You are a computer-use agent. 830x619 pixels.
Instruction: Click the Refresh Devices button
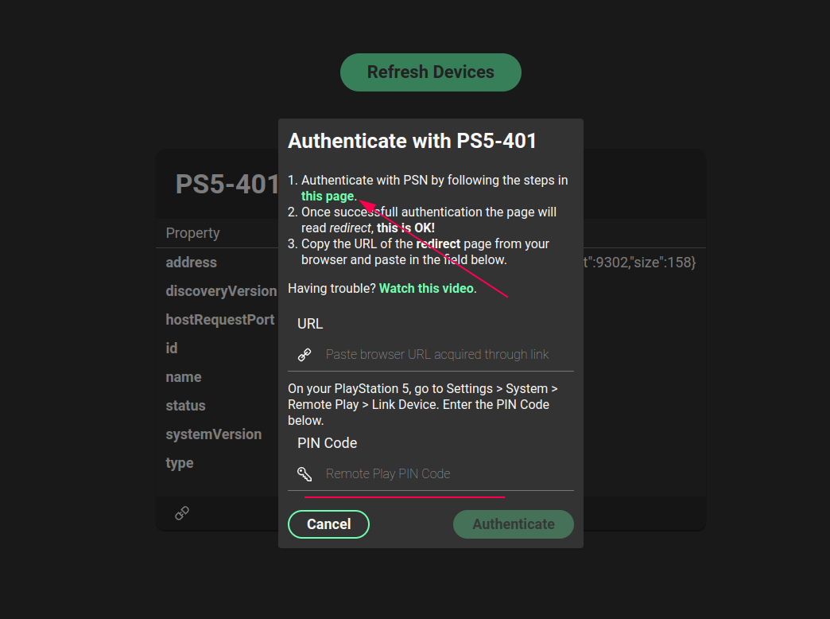tap(430, 72)
